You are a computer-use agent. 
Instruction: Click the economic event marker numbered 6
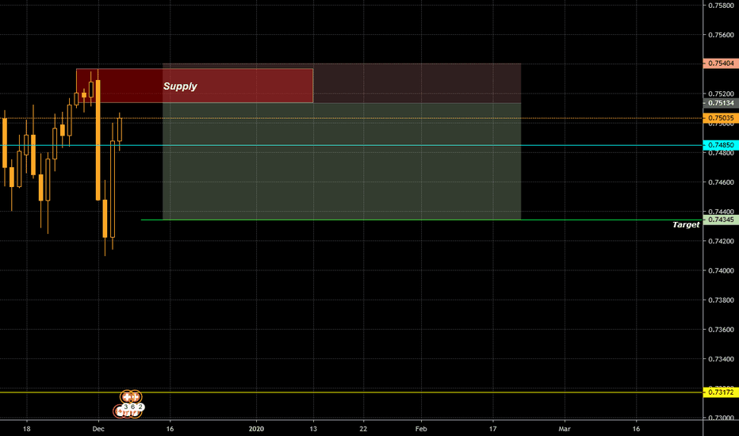pos(133,407)
